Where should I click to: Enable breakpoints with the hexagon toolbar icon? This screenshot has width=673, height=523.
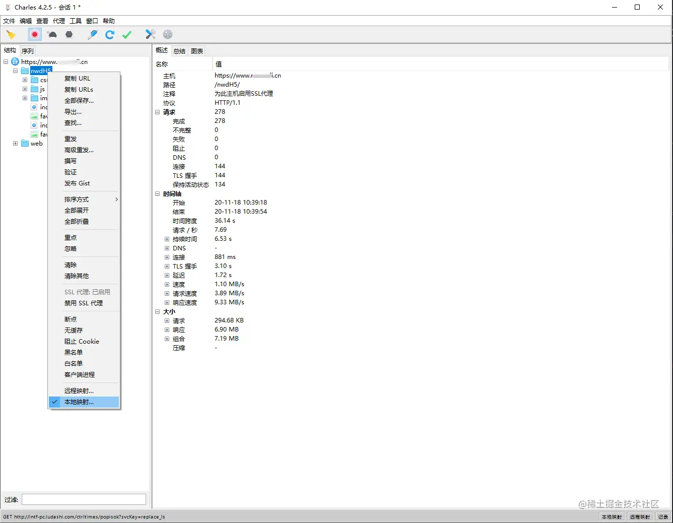click(69, 34)
